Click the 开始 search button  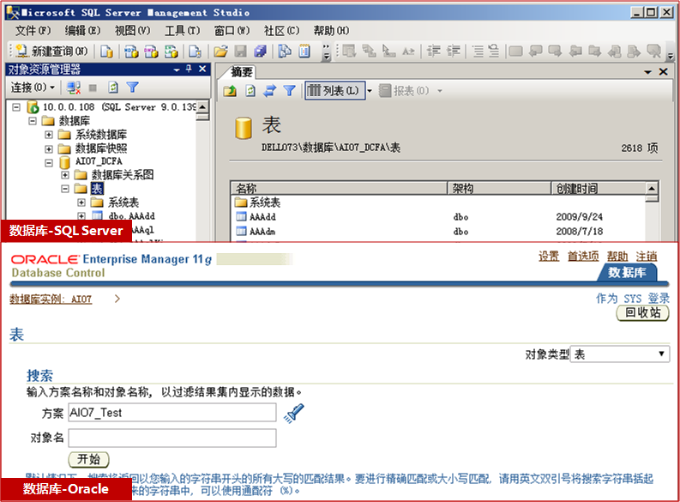88,459
